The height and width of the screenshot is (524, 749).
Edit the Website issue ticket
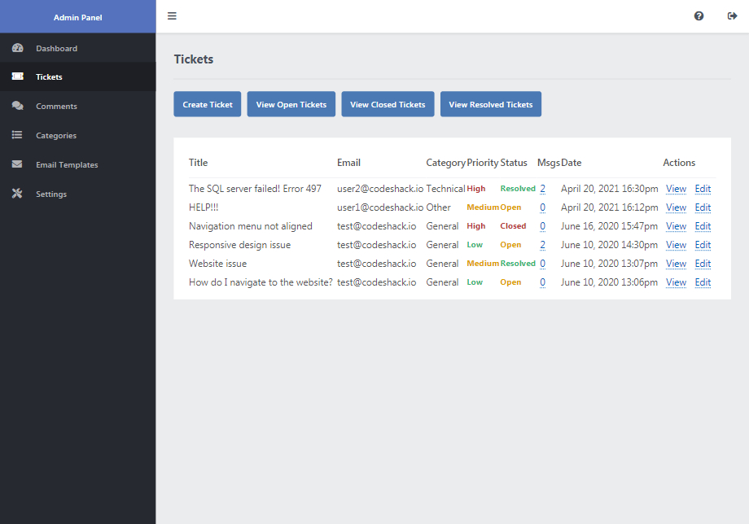[x=703, y=264]
